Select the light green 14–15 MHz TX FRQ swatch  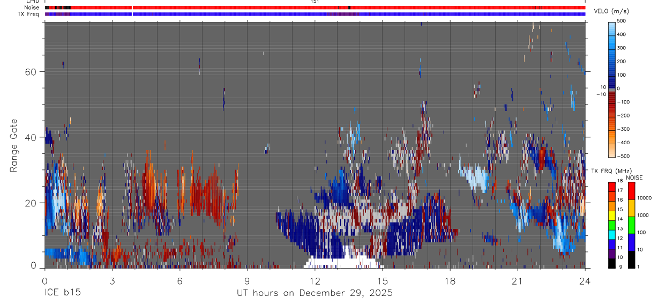click(612, 215)
